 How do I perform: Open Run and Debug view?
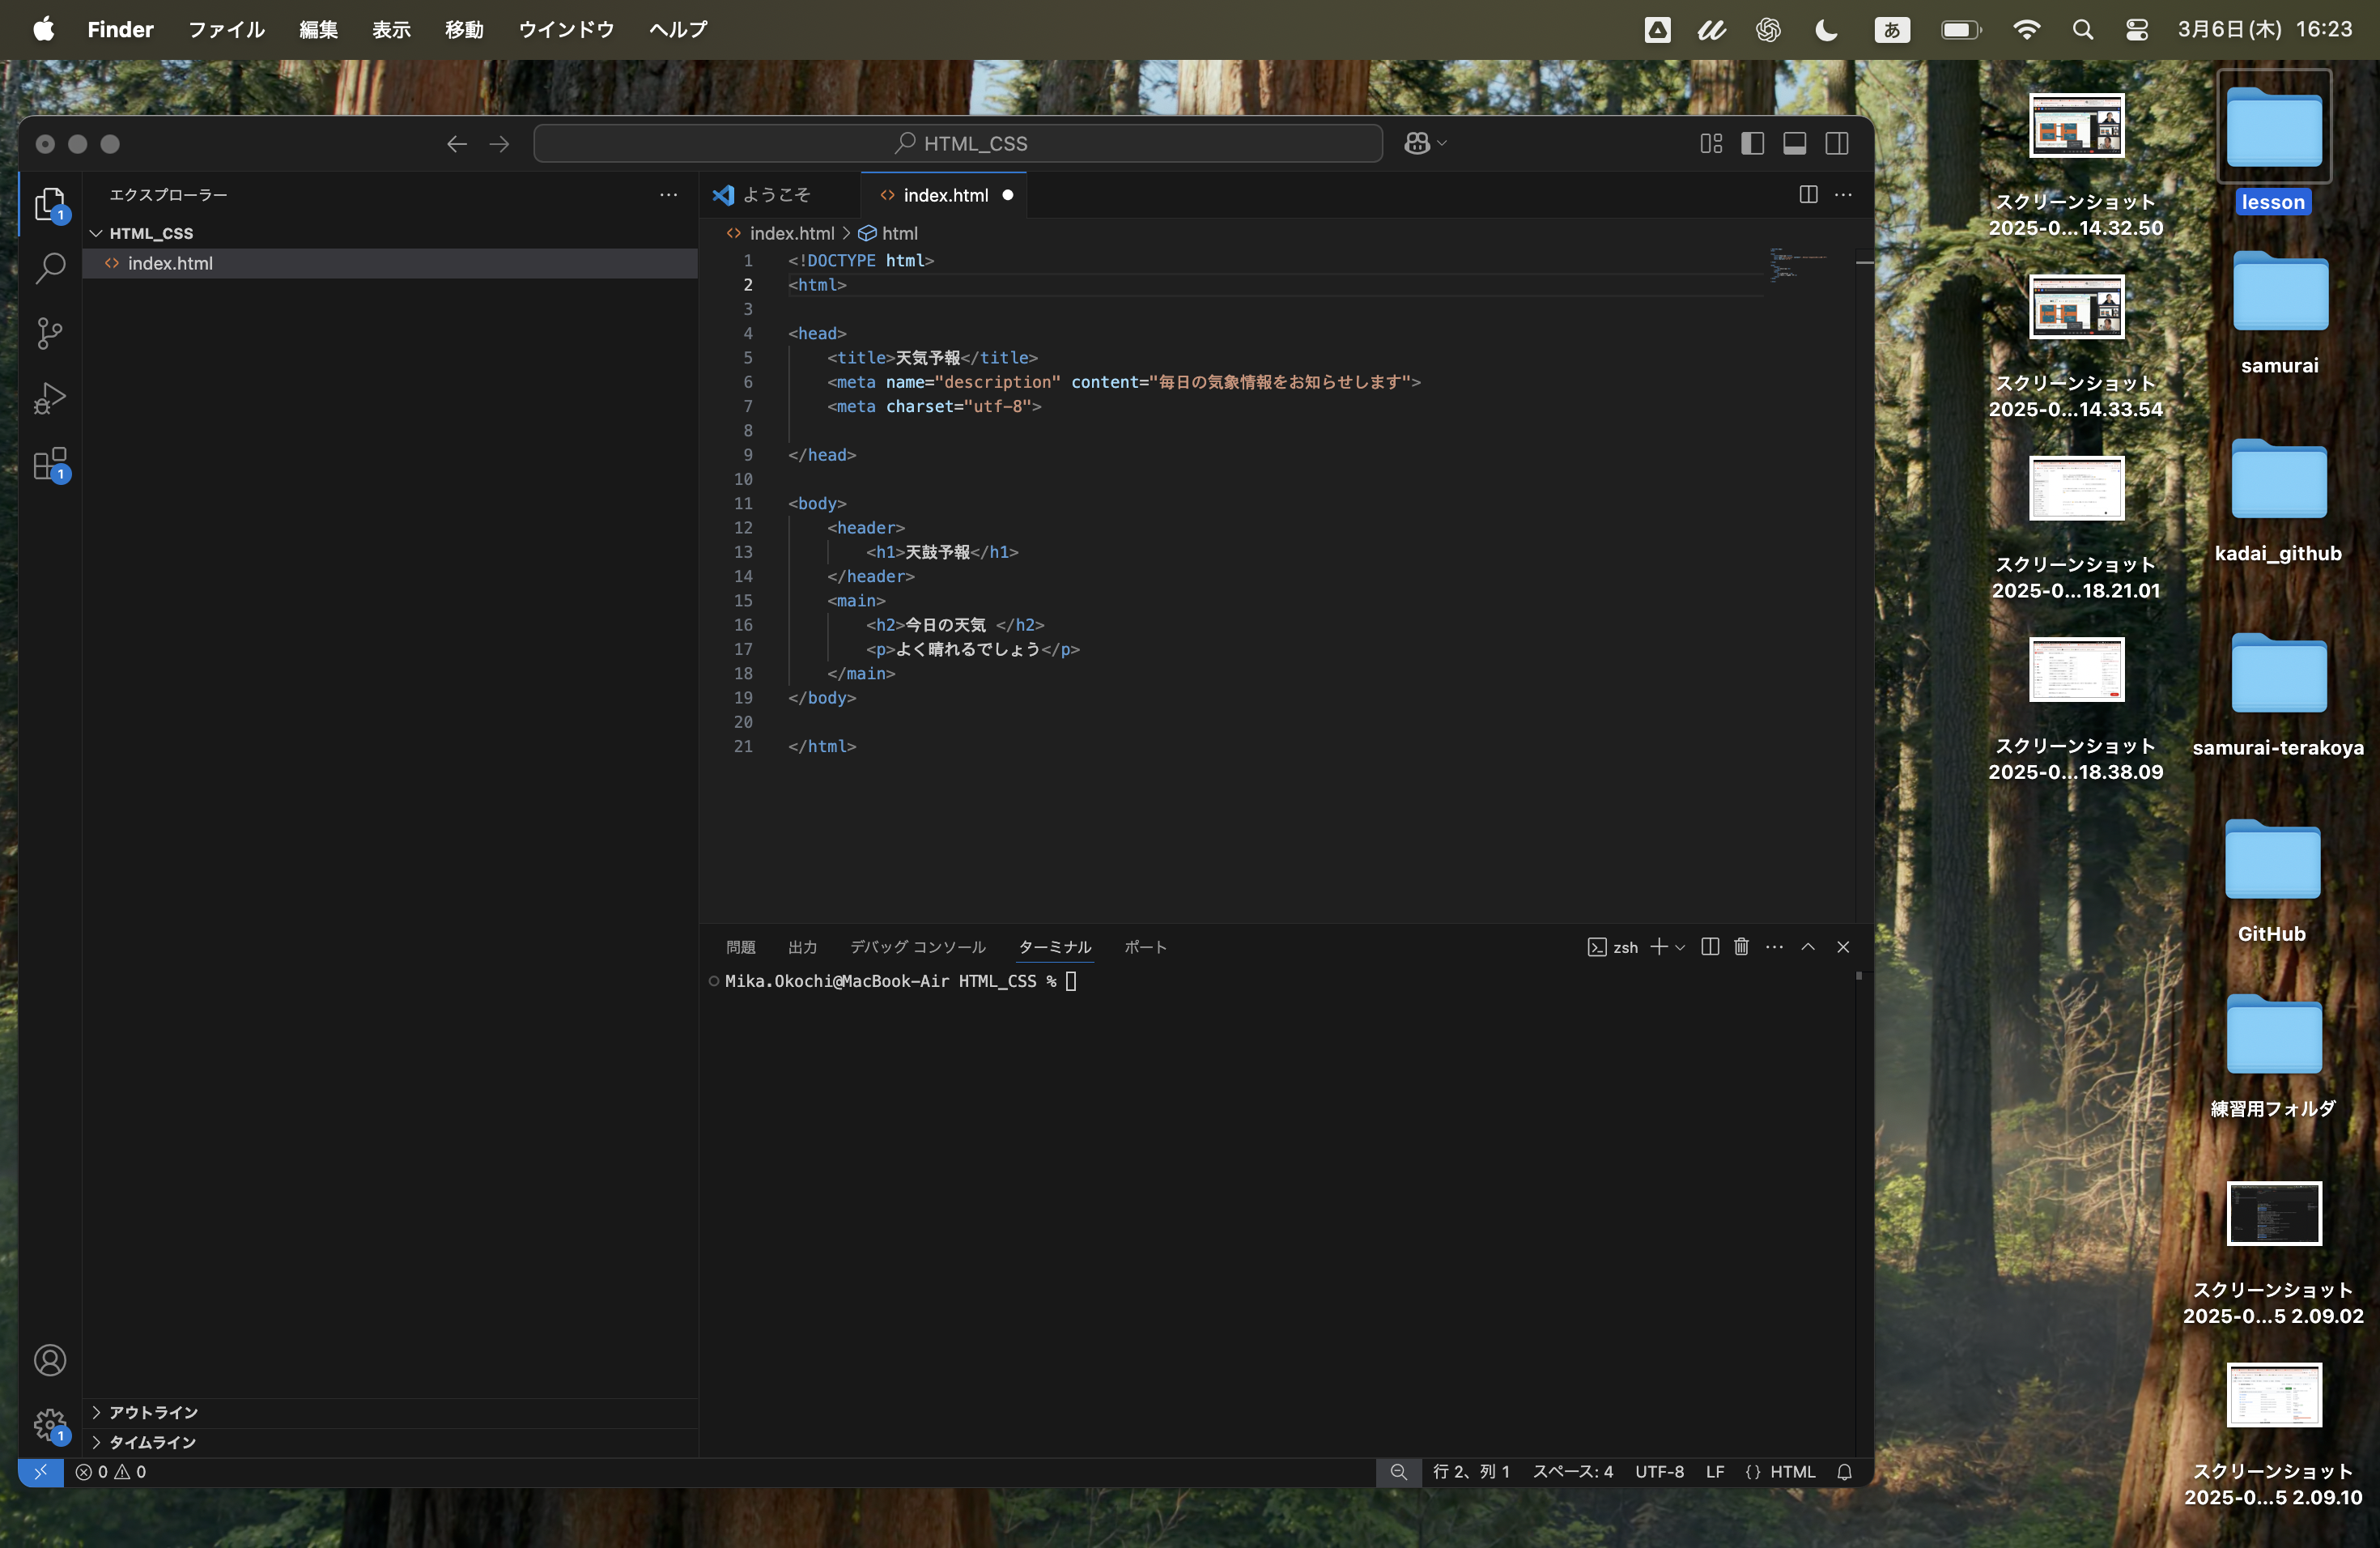(50, 399)
